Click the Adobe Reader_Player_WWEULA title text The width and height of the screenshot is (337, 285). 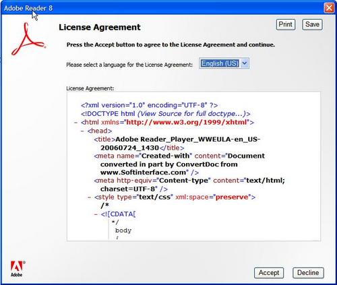point(180,144)
